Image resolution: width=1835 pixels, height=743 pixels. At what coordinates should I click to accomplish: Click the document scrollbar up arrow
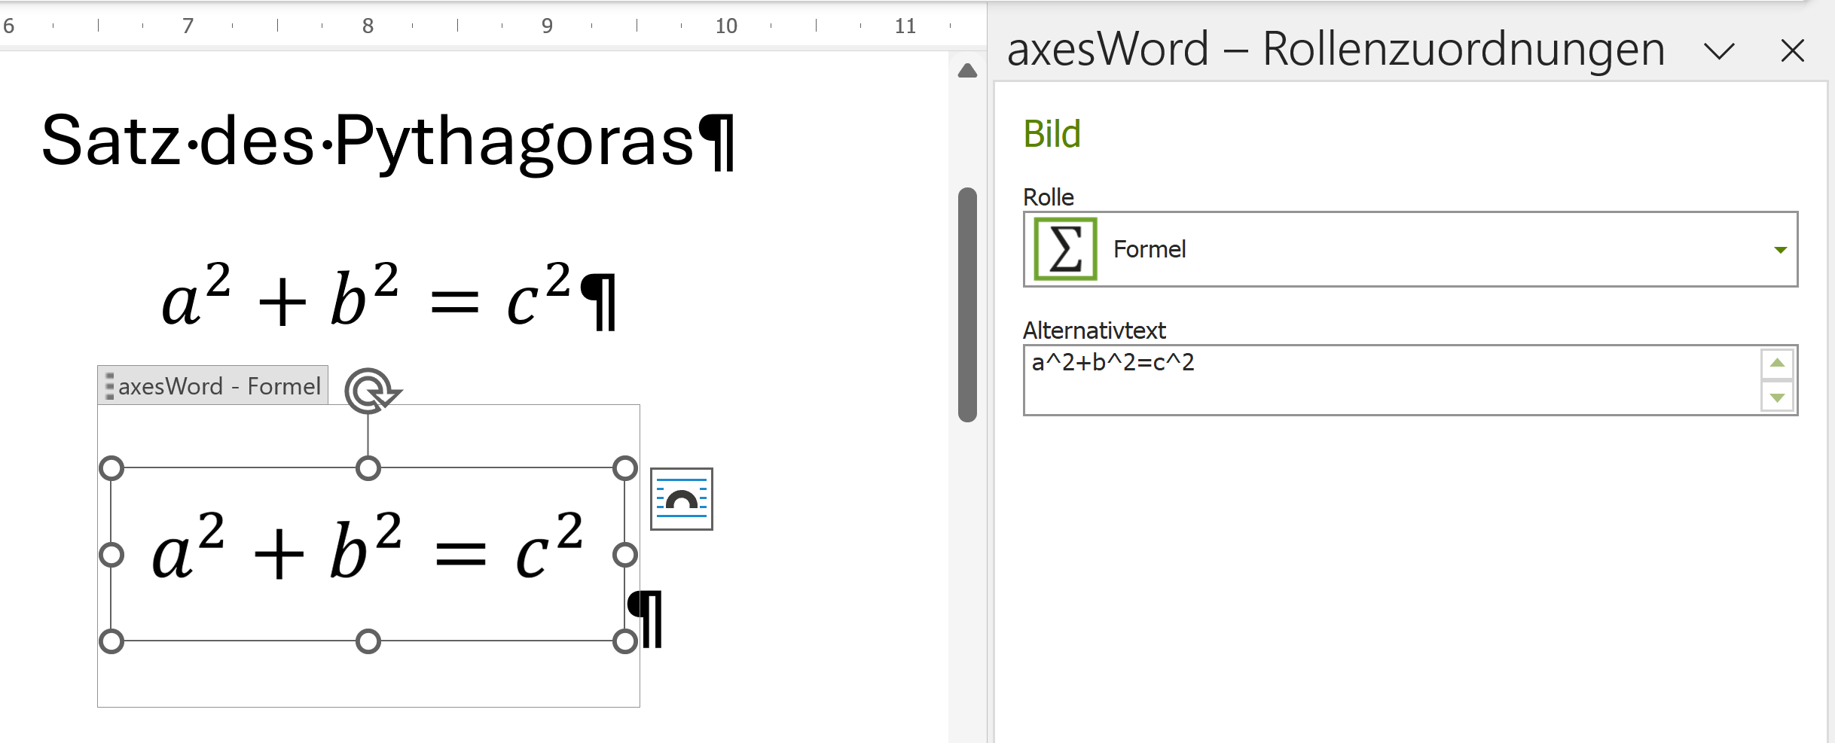[968, 71]
